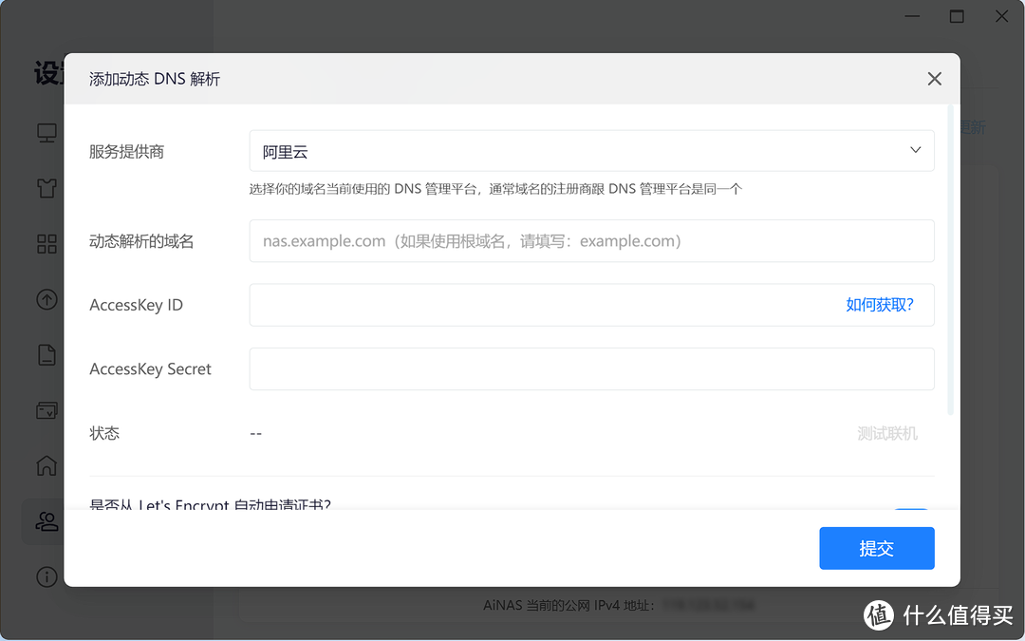1025x641 pixels.
Task: Close the 添加动态 DNS 解析 dialog
Action: click(x=934, y=79)
